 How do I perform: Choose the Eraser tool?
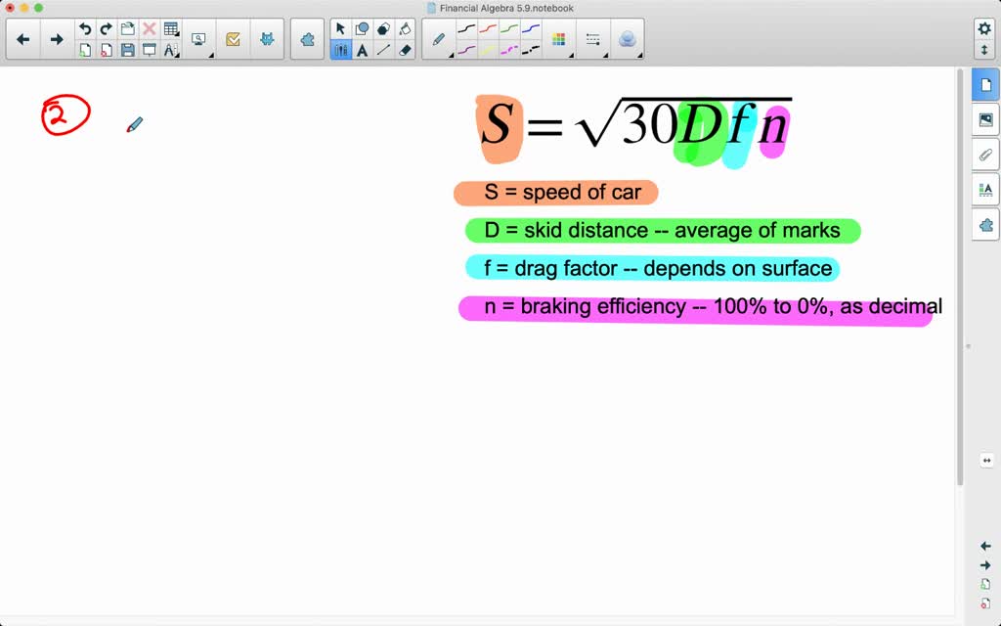[x=406, y=50]
